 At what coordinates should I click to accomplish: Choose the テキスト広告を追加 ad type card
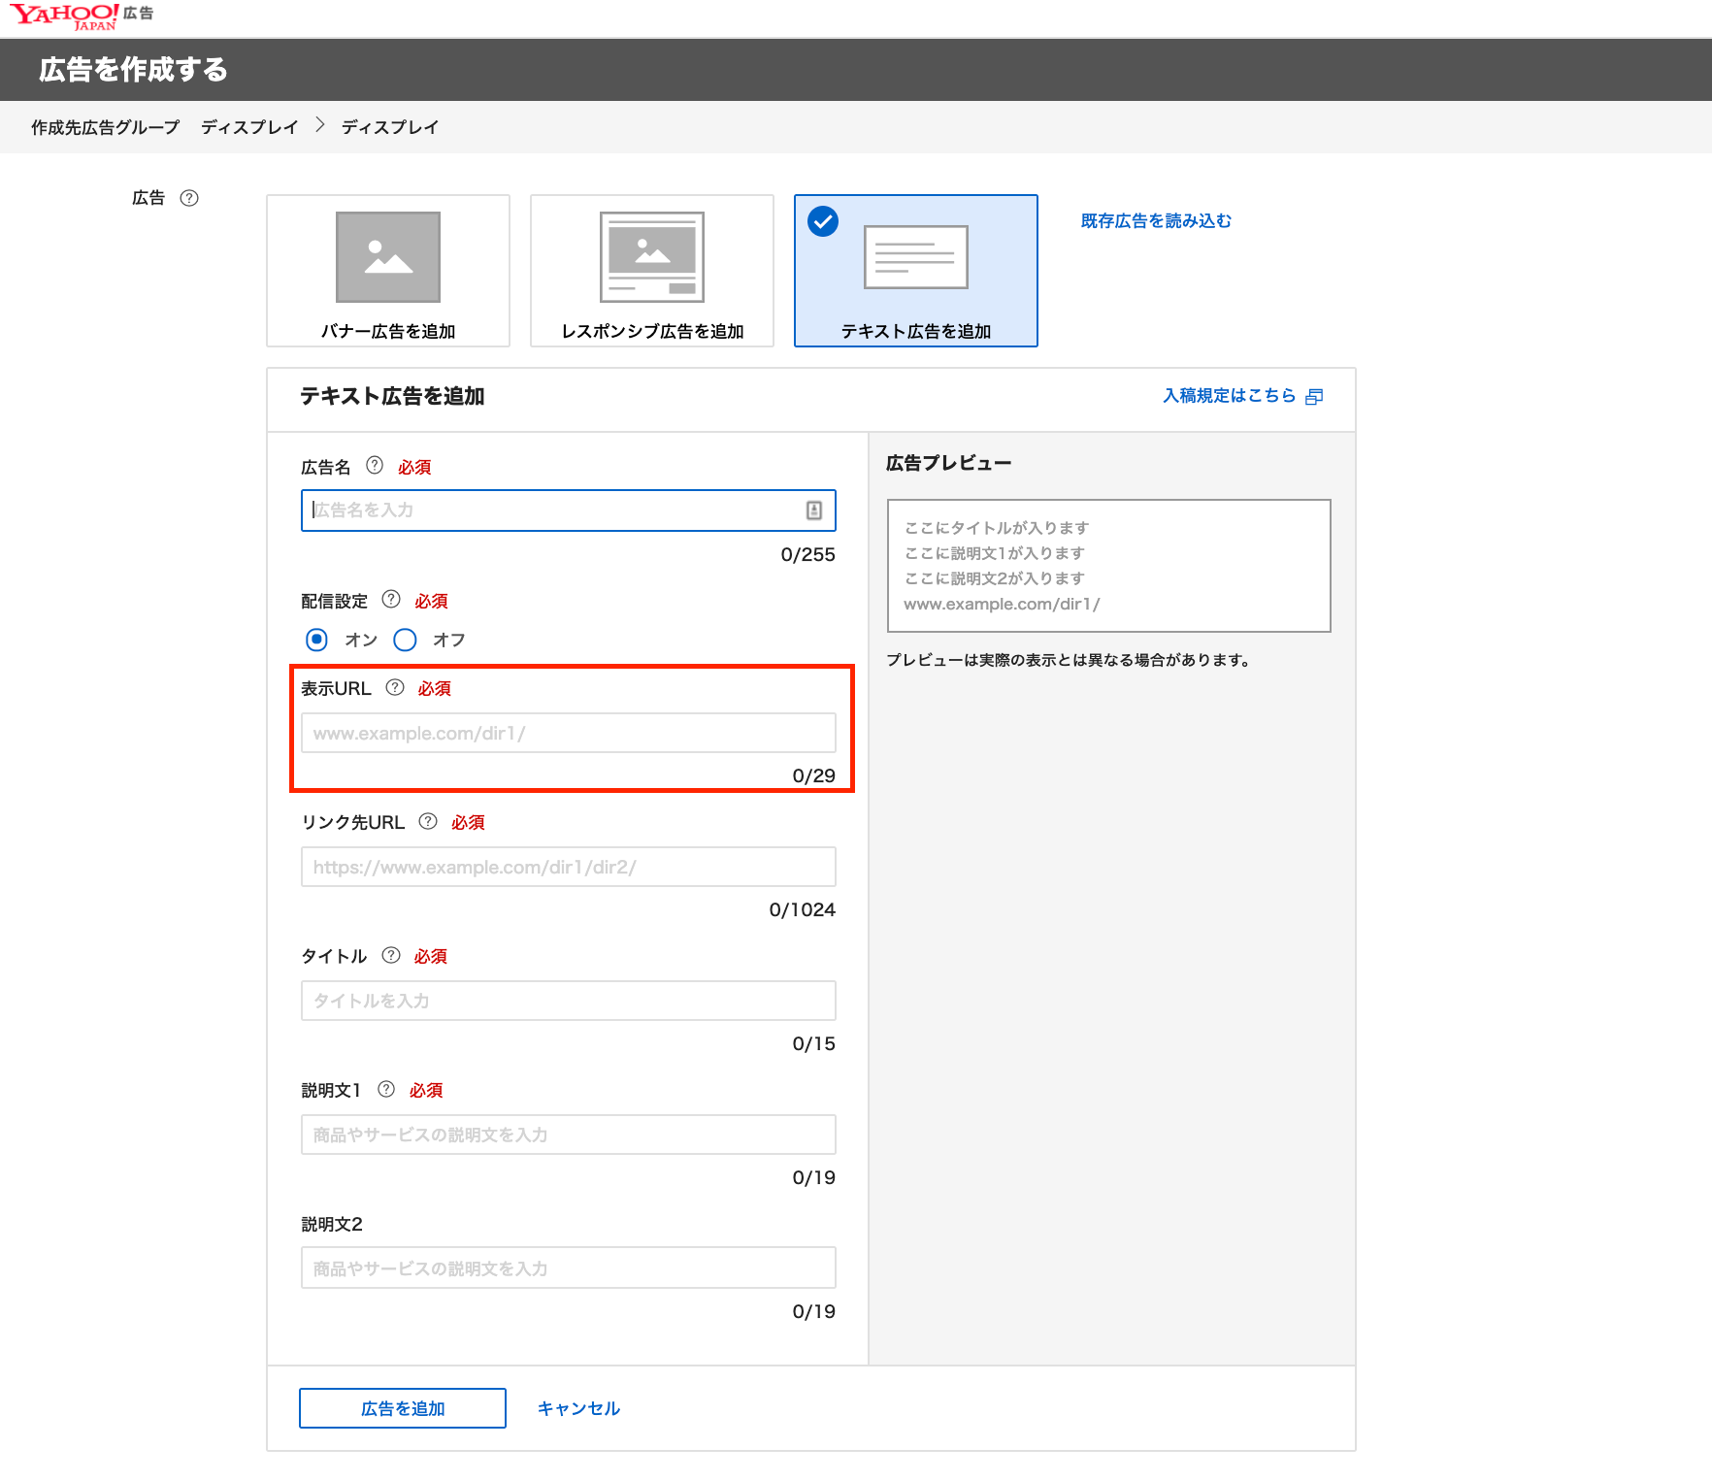tap(916, 271)
